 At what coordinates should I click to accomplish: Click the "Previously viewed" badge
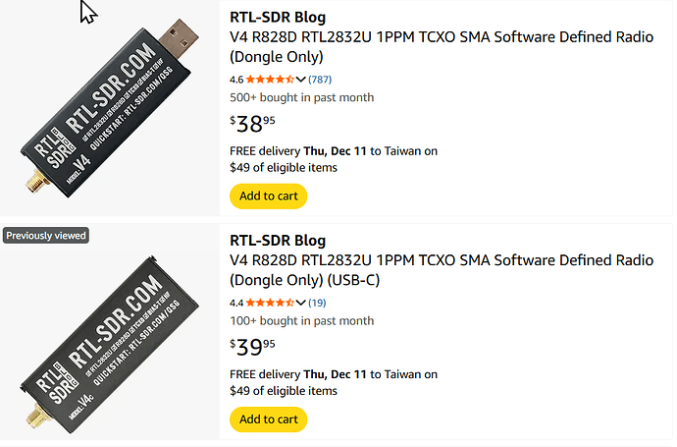tap(46, 236)
